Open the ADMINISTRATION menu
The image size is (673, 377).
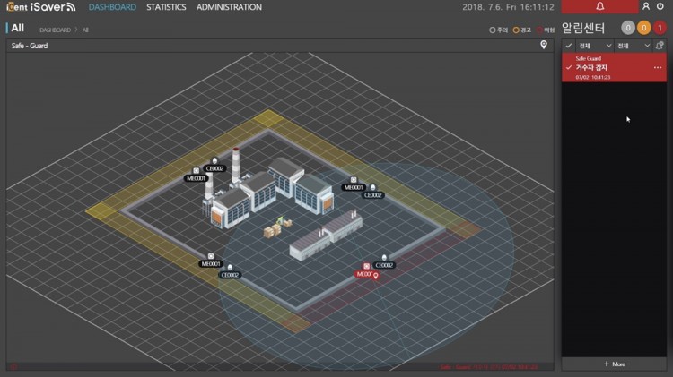pyautogui.click(x=229, y=7)
